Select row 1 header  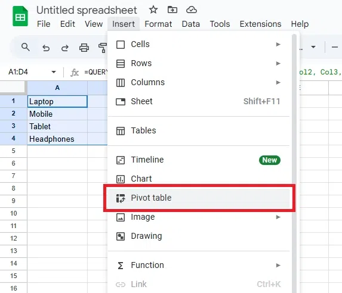[14, 101]
